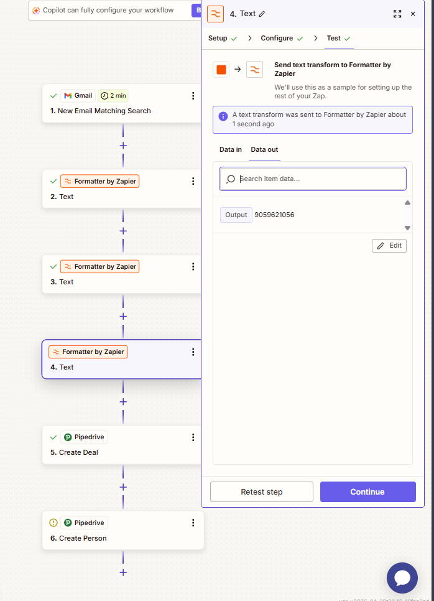Select the 3. Text step card
The image size is (434, 601).
coord(122,274)
